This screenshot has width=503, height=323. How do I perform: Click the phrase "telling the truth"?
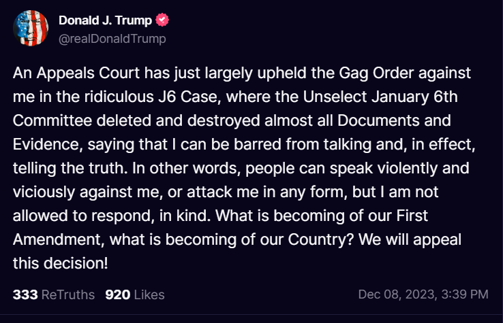[70, 168]
